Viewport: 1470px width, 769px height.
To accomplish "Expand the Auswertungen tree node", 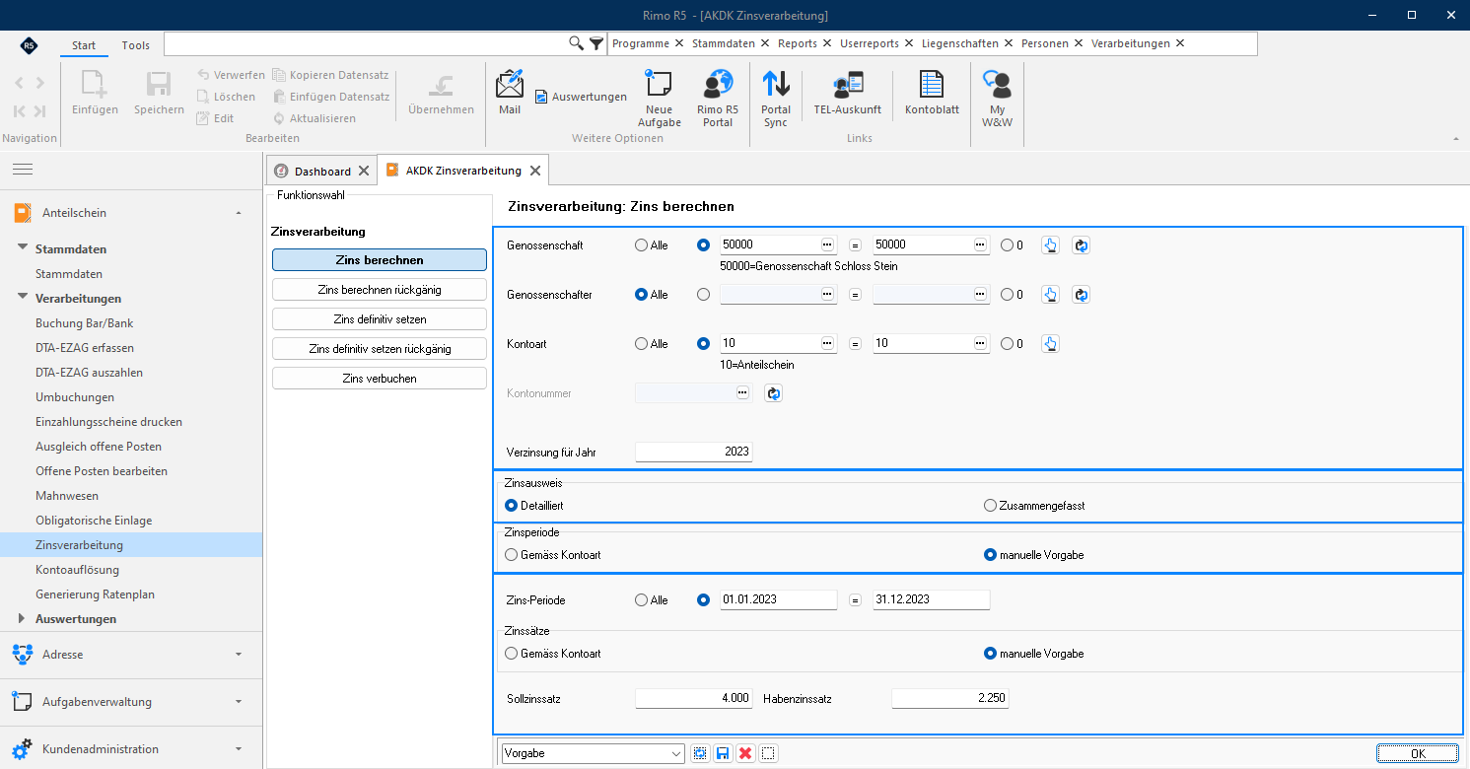I will [23, 619].
